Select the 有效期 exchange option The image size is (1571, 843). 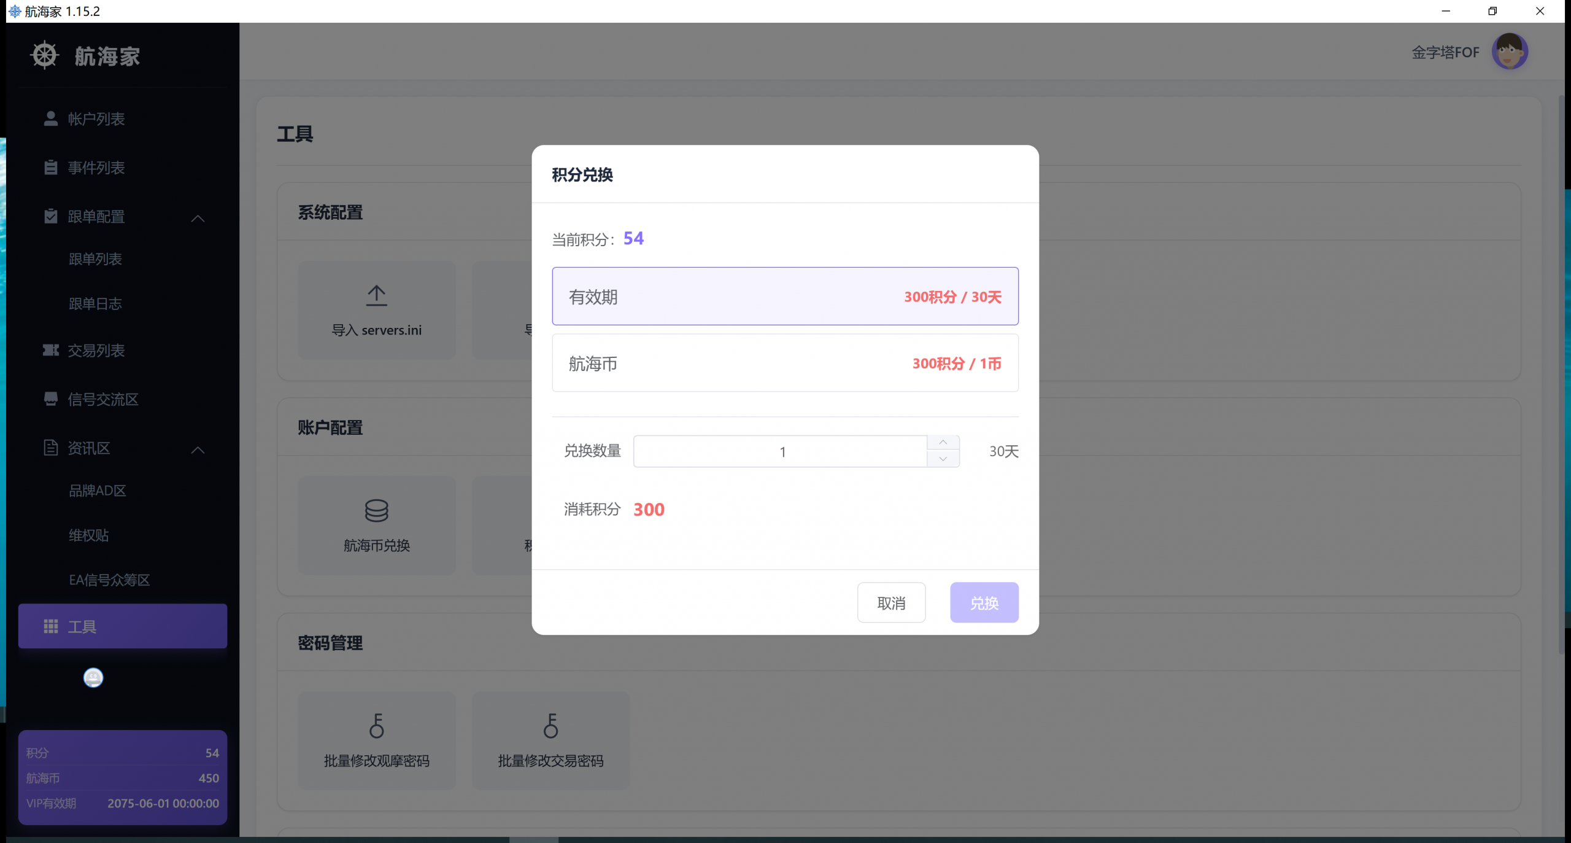(785, 296)
